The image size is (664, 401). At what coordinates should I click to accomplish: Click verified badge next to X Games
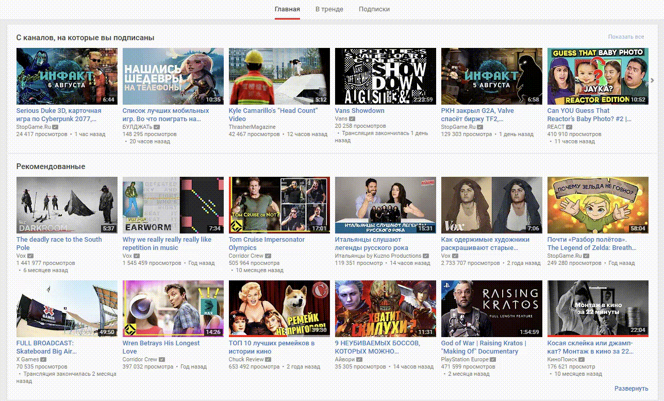click(x=44, y=359)
